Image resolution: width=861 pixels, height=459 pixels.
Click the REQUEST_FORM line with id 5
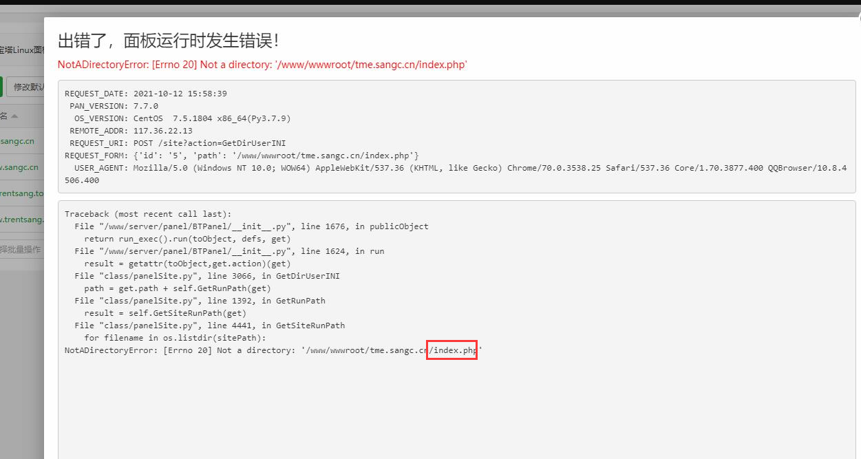242,156
